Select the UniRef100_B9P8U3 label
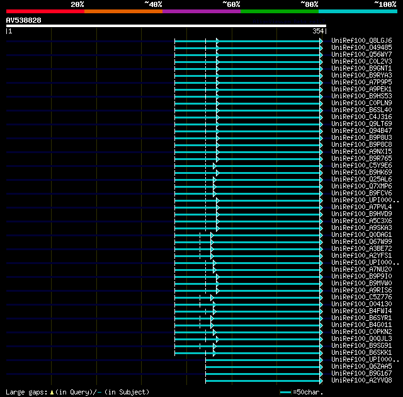The height and width of the screenshot is (397, 403). (x=361, y=137)
